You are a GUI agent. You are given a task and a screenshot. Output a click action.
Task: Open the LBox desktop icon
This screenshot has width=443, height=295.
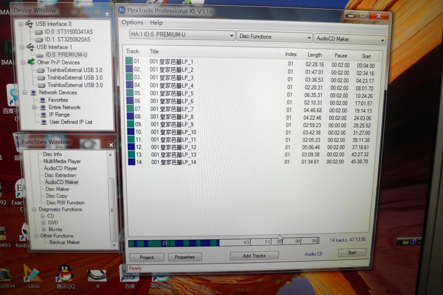33,274
